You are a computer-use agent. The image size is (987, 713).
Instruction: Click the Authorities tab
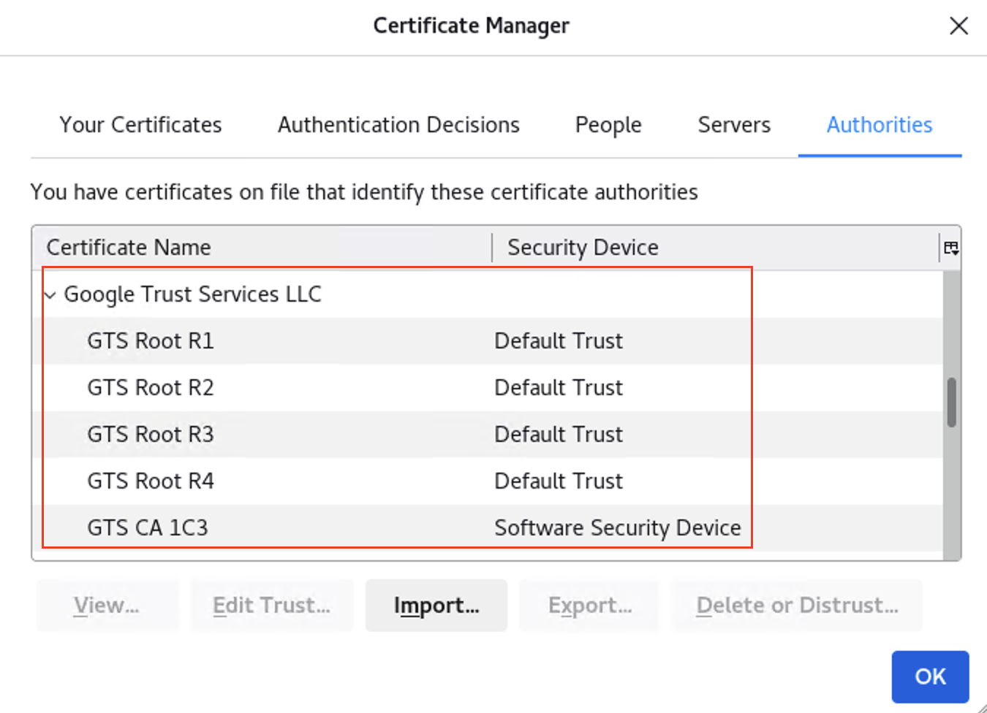click(x=880, y=125)
